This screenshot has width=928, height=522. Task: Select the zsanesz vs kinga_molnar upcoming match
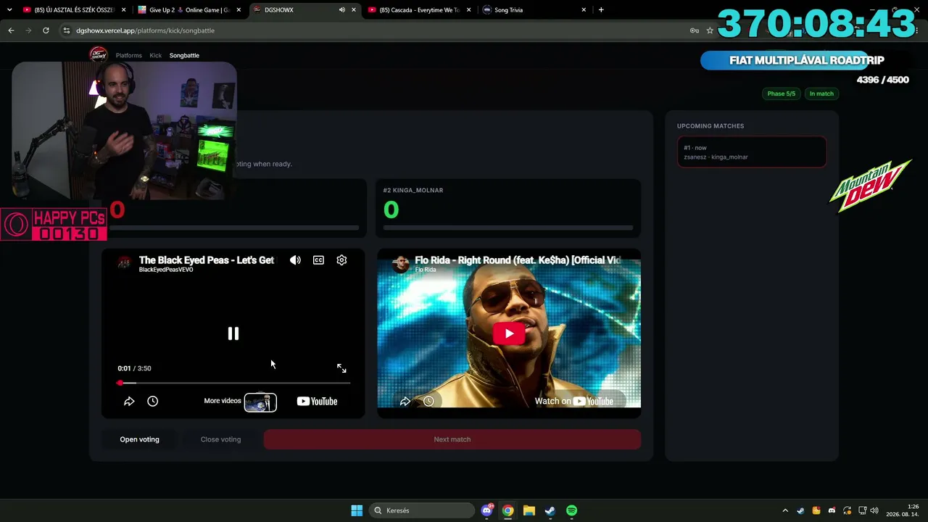click(x=752, y=152)
